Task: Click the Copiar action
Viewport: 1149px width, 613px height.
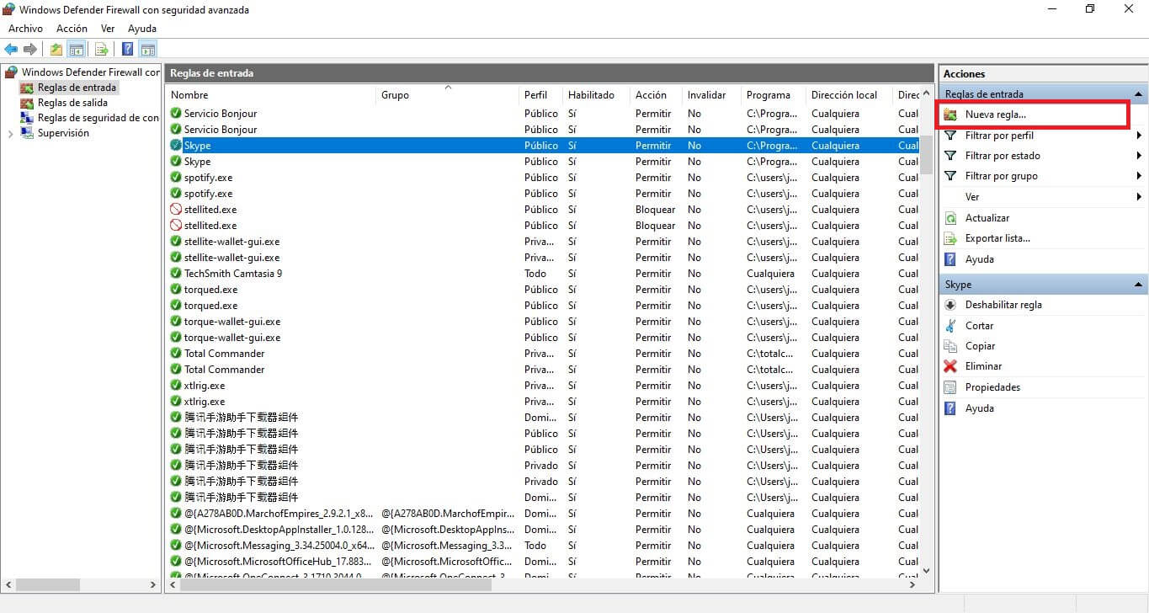Action: pyautogui.click(x=980, y=346)
